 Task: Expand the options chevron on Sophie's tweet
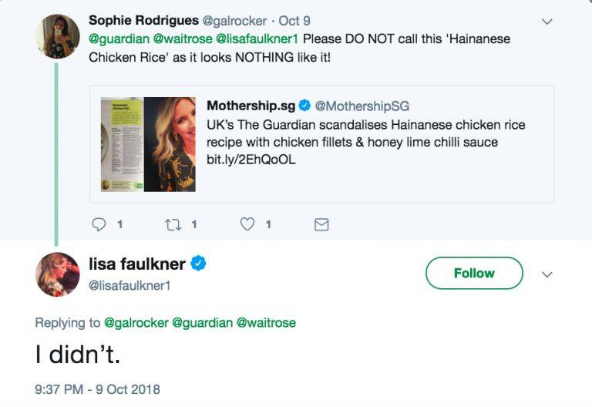click(547, 22)
